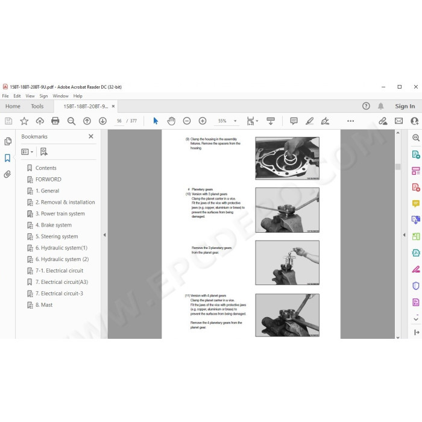This screenshot has height=422, width=422.
Task: Open the Edit menu
Action: [17, 96]
